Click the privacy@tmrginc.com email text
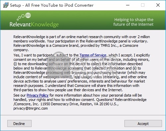 click(31, 108)
